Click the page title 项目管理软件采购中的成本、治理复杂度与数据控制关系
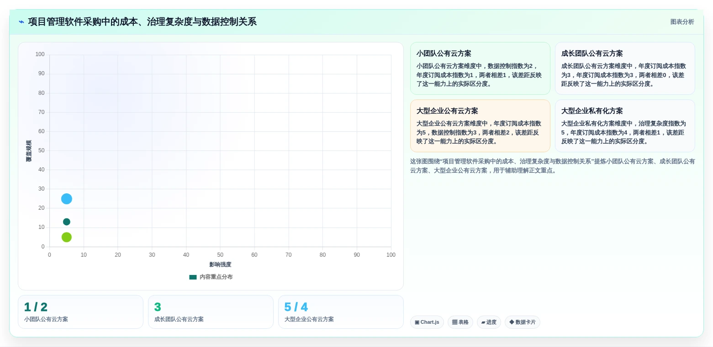Viewport: 713px width, 347px height. click(142, 22)
